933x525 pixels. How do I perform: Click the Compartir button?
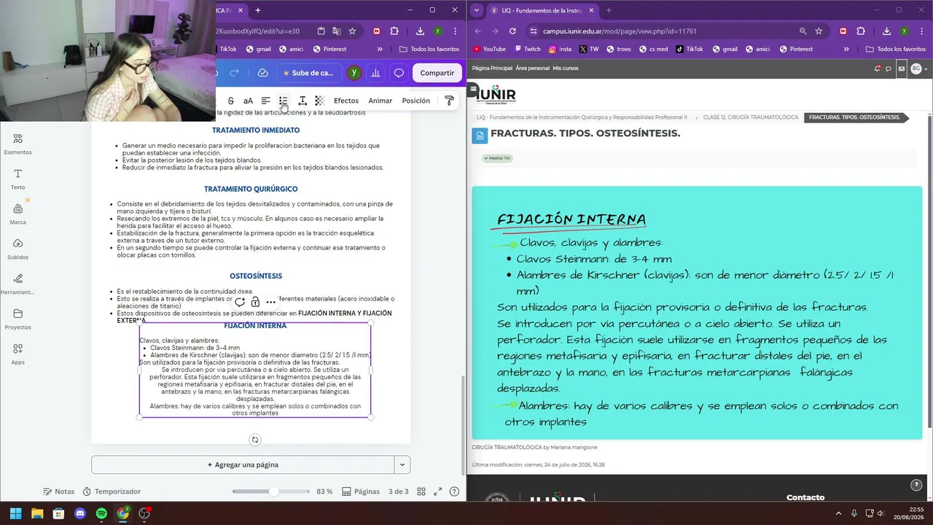tap(437, 73)
